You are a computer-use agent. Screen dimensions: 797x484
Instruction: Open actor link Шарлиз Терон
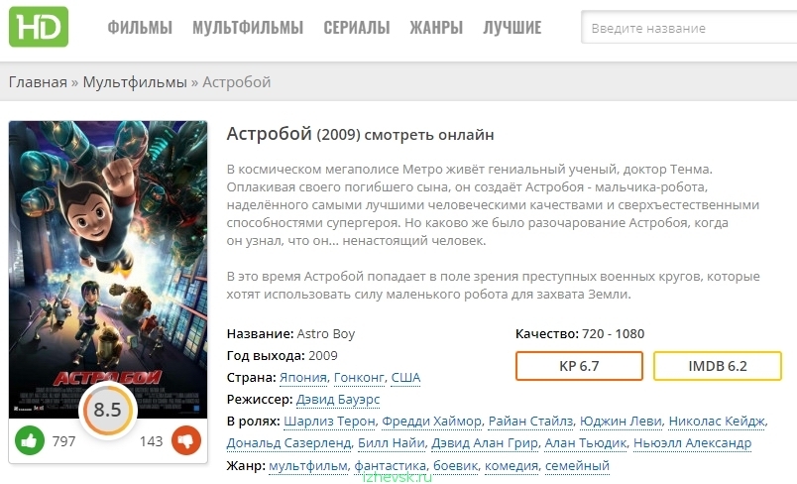329,422
